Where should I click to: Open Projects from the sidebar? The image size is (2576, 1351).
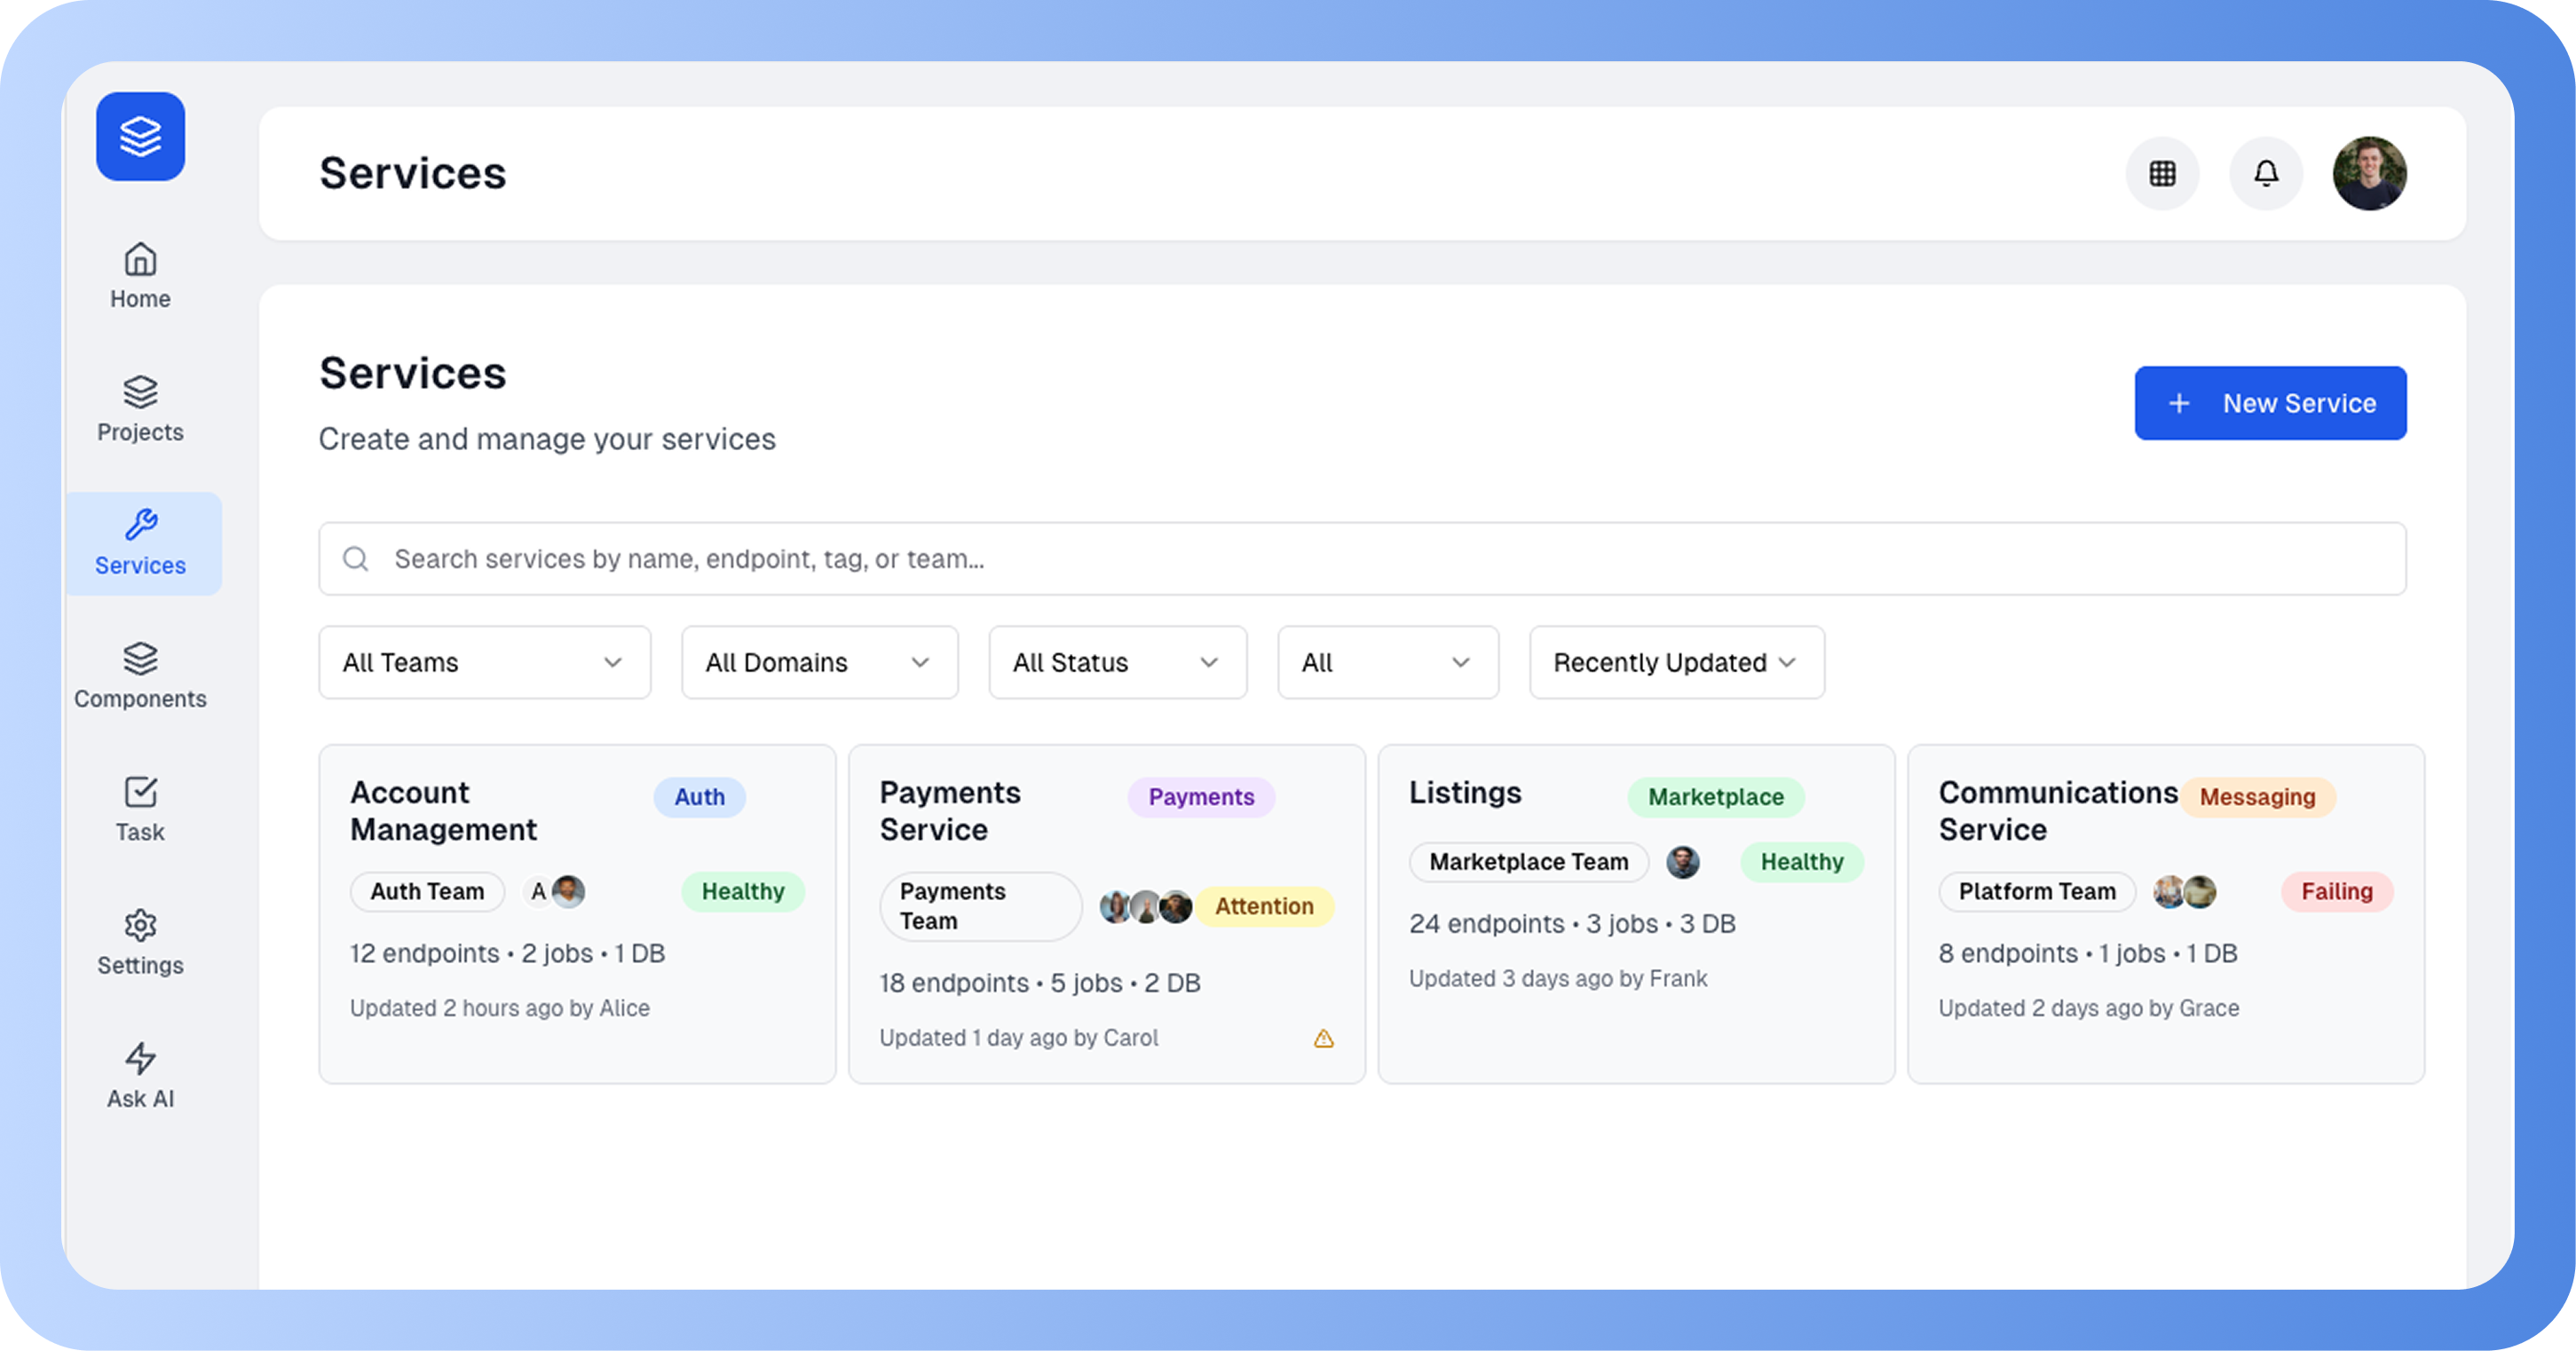tap(140, 409)
